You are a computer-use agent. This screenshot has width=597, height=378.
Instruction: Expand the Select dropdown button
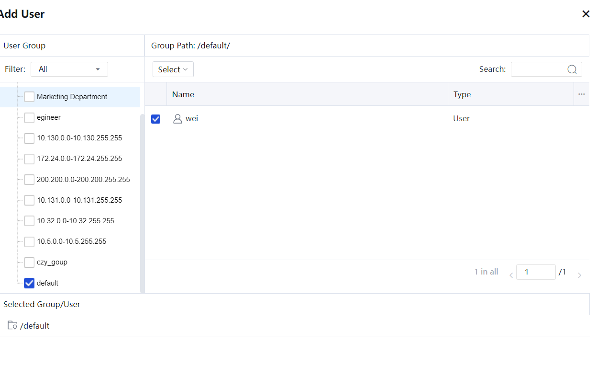tap(173, 69)
